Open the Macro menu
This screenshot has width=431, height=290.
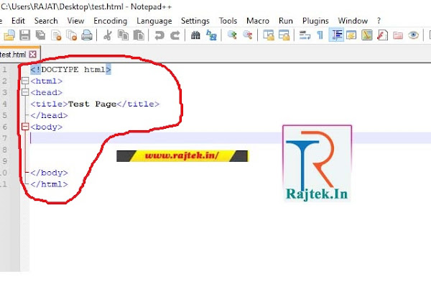coord(258,21)
